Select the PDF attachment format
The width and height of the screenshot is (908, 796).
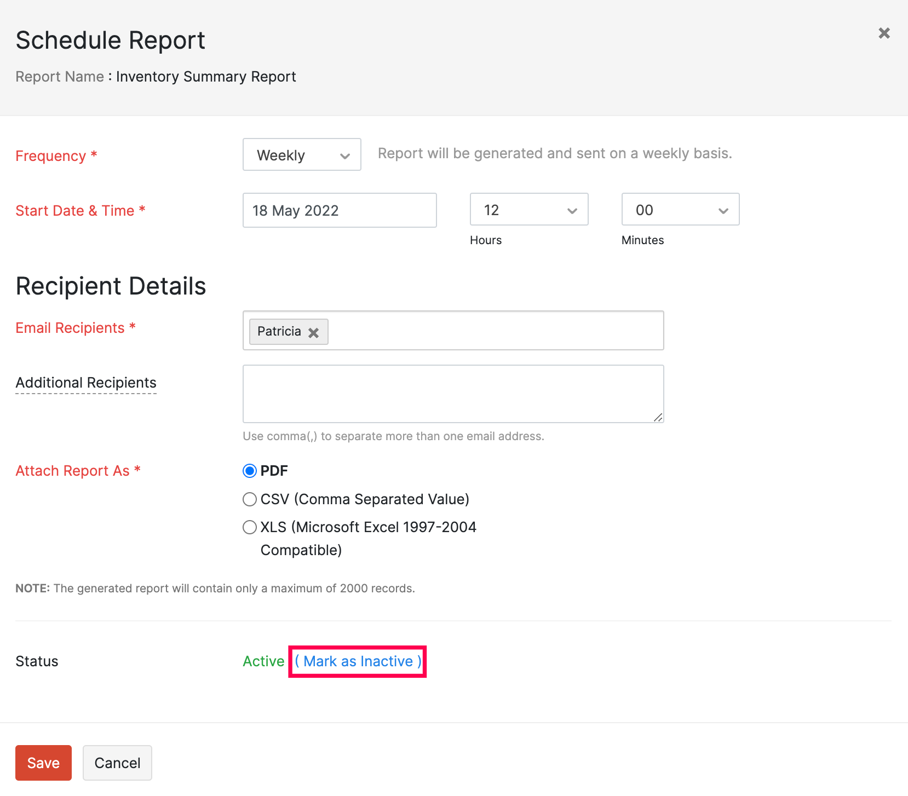(x=250, y=470)
